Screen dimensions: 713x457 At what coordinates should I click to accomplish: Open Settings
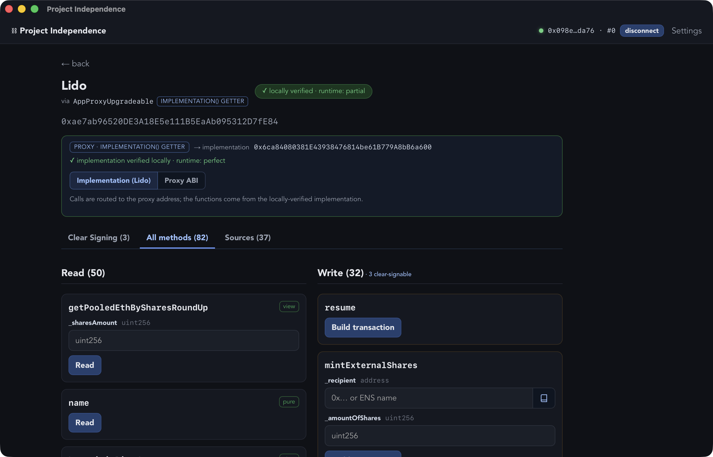click(686, 31)
